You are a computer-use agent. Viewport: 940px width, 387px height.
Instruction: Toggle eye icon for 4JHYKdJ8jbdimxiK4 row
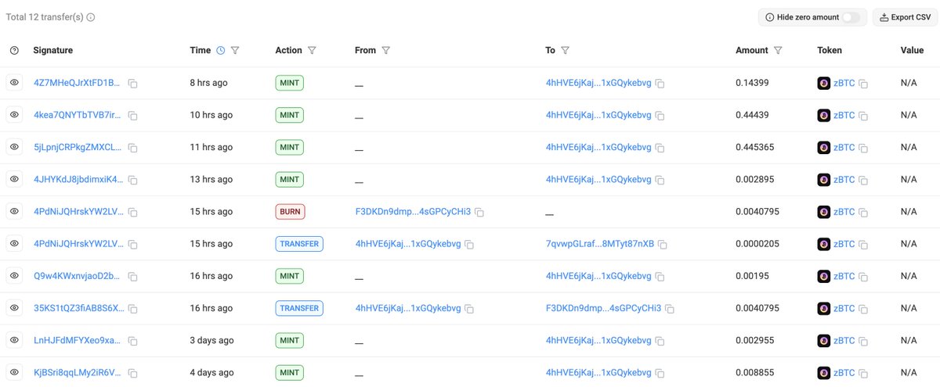14,178
